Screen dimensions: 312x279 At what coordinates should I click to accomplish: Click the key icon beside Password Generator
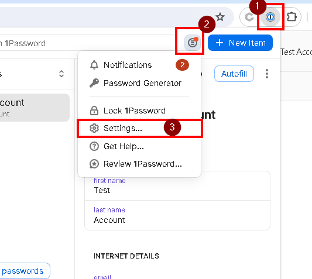94,83
